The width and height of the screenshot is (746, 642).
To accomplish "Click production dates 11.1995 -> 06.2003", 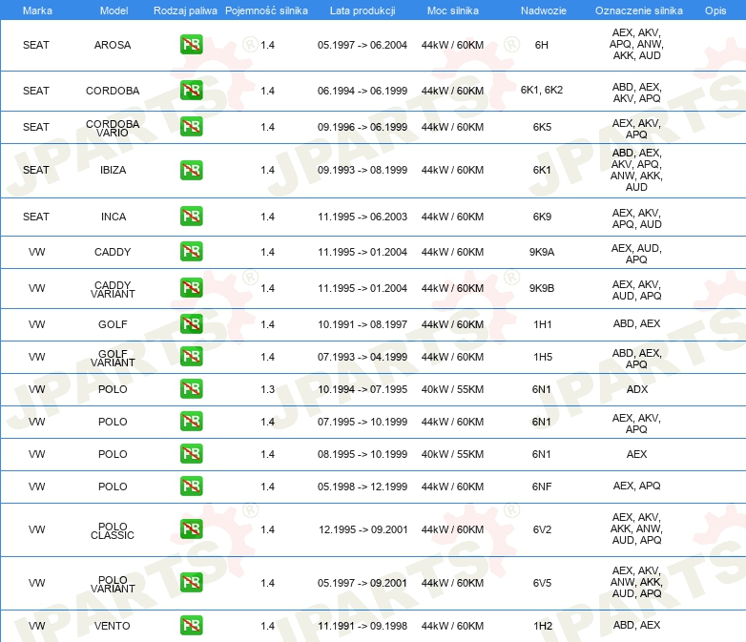I will (x=363, y=217).
